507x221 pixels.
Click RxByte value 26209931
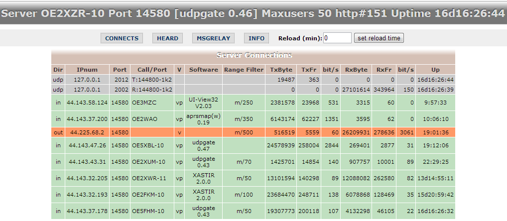pyautogui.click(x=356, y=132)
